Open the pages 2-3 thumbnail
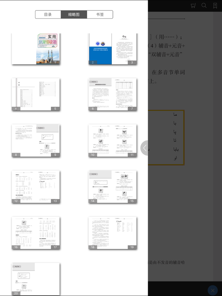 (x=113, y=49)
